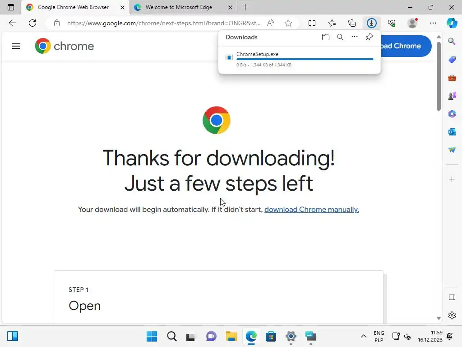
Task: Open the Copilot sidebar icon
Action: click(452, 23)
